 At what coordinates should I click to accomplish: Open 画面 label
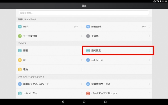pos(25,50)
